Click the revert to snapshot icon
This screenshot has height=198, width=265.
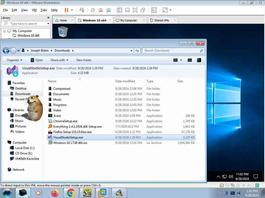click(101, 10)
